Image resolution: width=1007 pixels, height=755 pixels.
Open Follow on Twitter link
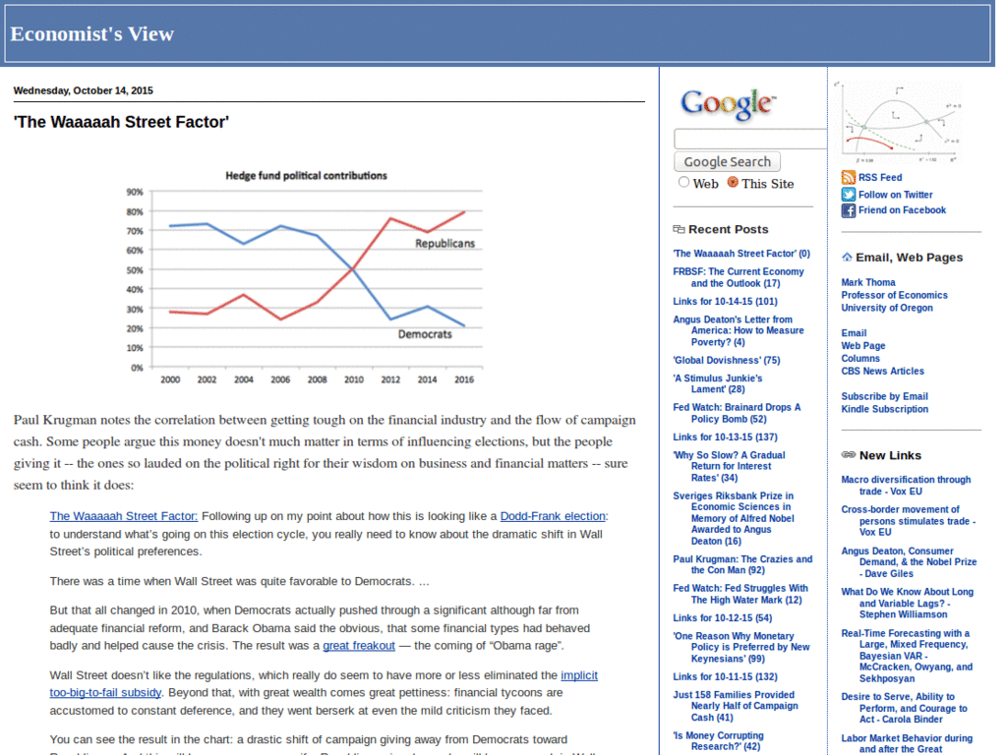pos(895,195)
